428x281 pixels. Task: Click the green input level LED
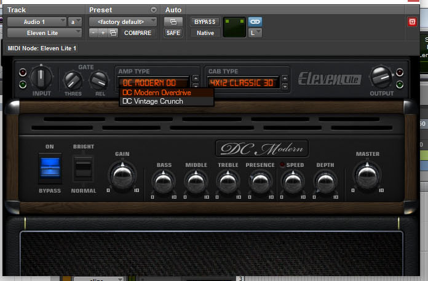(x=23, y=85)
